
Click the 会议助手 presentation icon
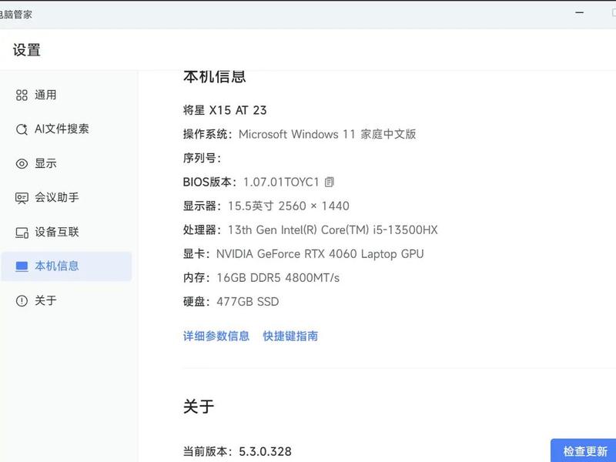point(22,198)
